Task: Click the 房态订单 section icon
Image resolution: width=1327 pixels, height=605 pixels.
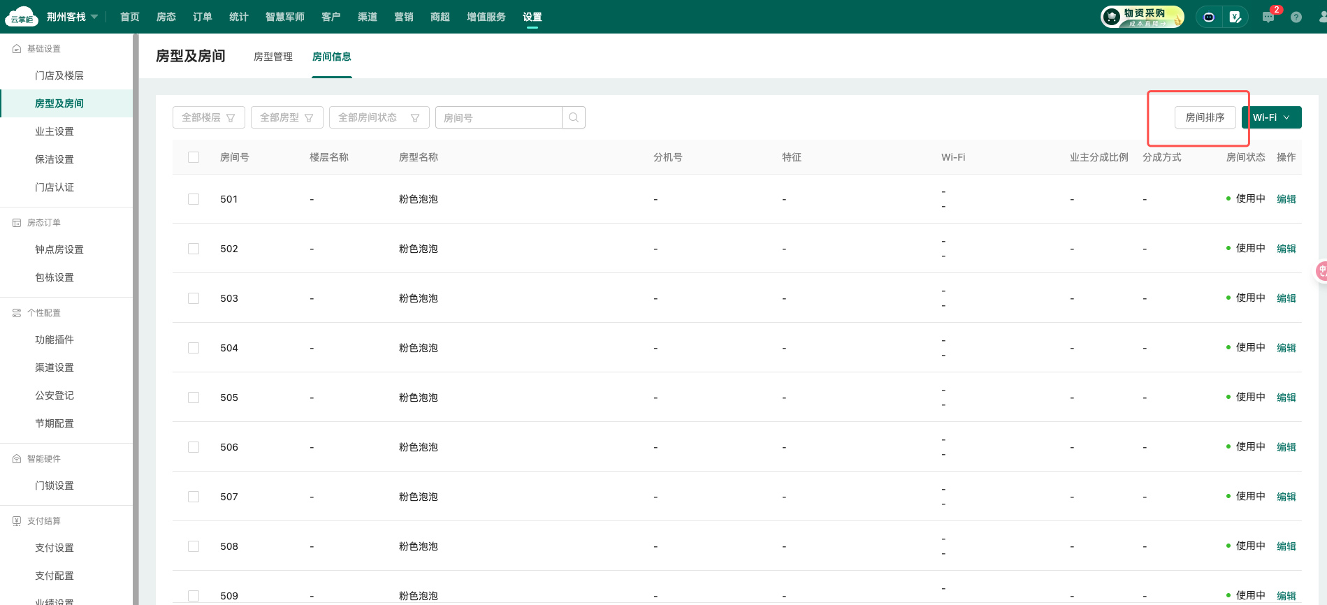Action: (x=17, y=223)
